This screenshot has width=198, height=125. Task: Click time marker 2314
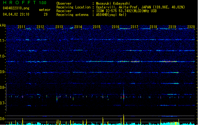coord(78,27)
